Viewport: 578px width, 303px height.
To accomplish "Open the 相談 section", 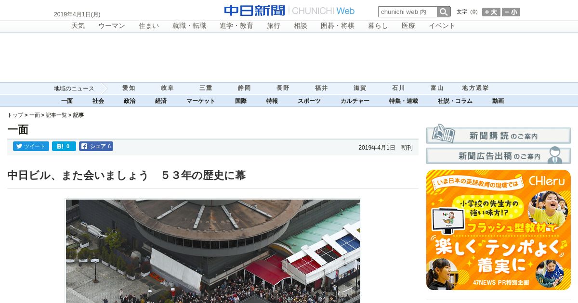I will (x=301, y=26).
